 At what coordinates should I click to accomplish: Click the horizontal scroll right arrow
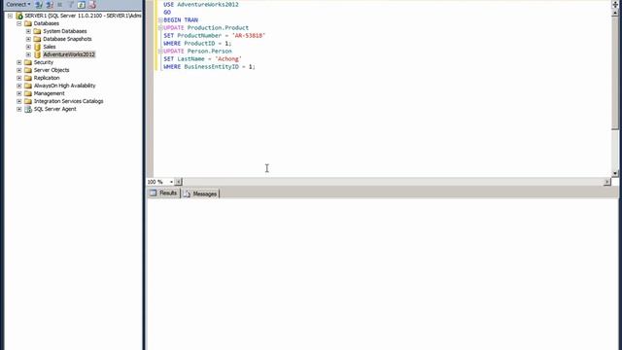pos(607,182)
